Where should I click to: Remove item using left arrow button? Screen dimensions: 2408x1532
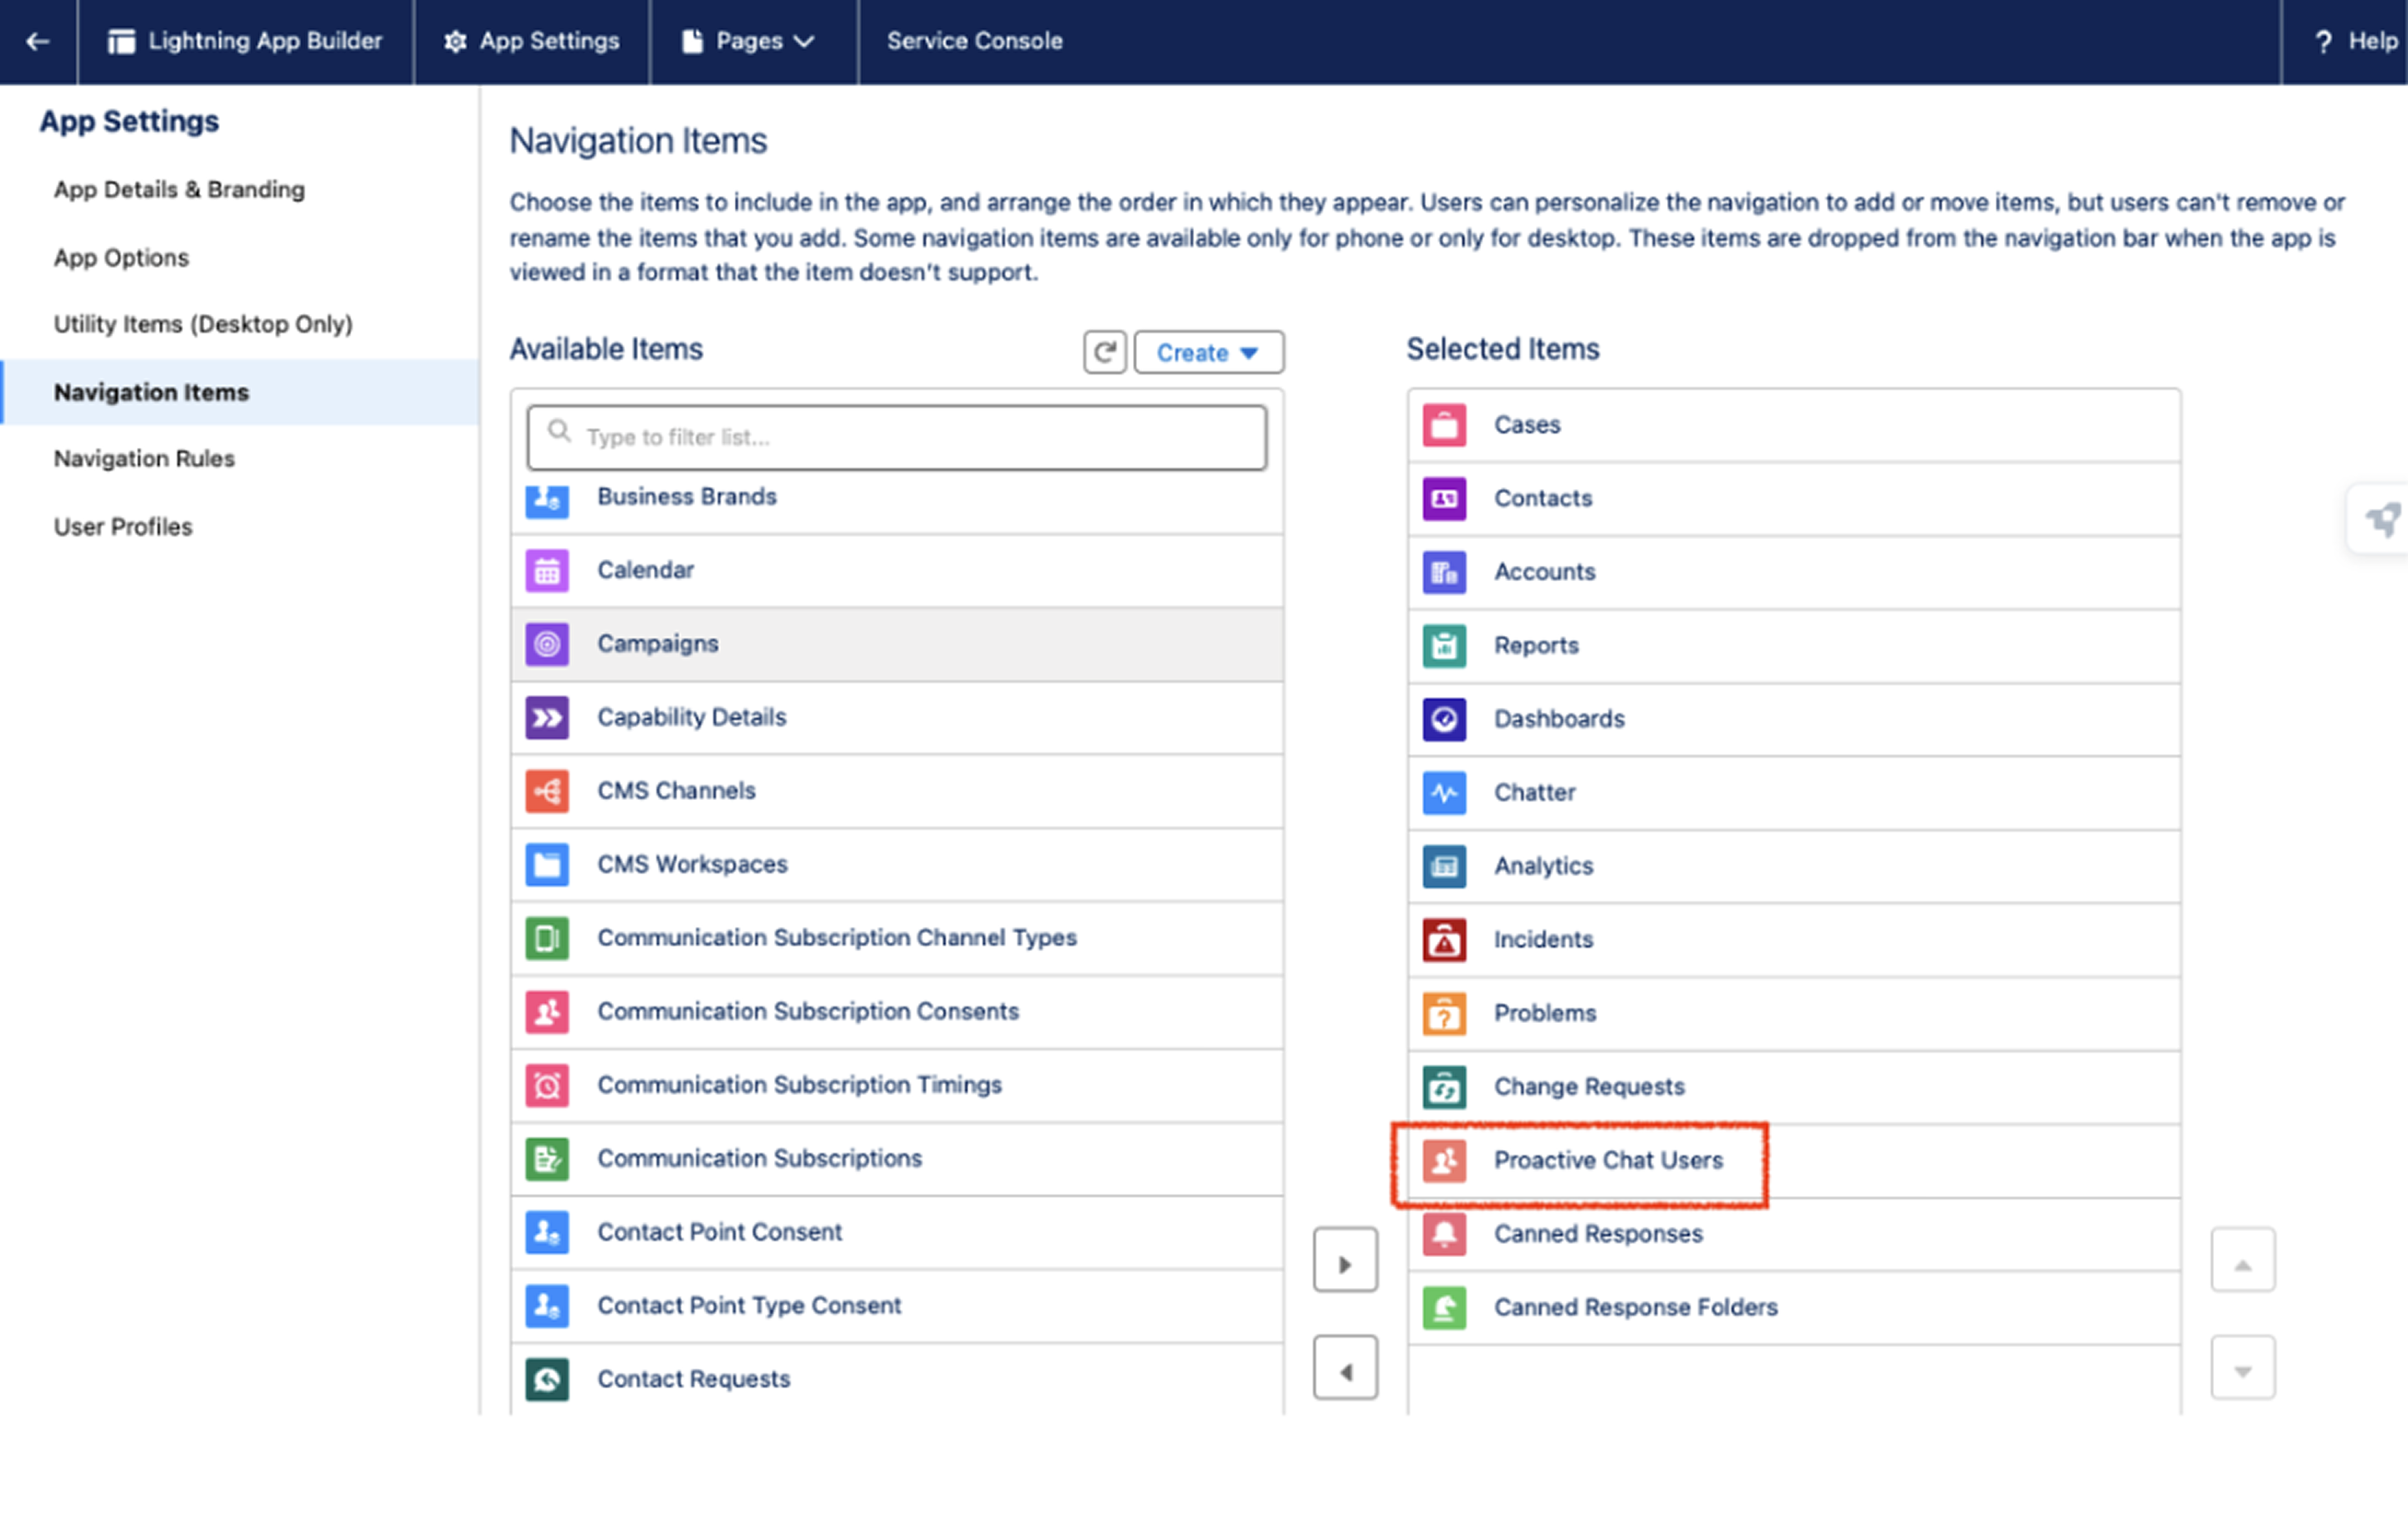pyautogui.click(x=1345, y=1370)
